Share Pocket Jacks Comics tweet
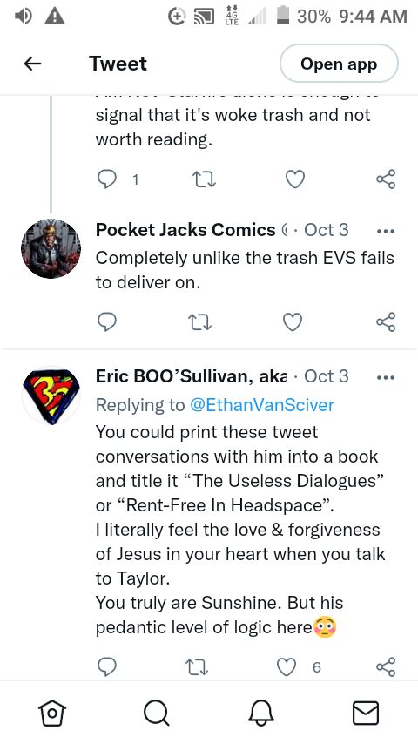 [386, 322]
